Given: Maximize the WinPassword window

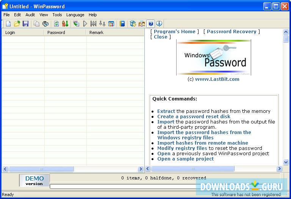Looking at the screenshot, I should click(x=276, y=6).
